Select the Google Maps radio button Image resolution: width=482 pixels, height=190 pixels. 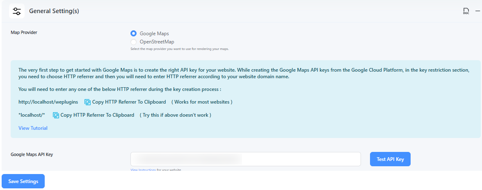point(133,34)
